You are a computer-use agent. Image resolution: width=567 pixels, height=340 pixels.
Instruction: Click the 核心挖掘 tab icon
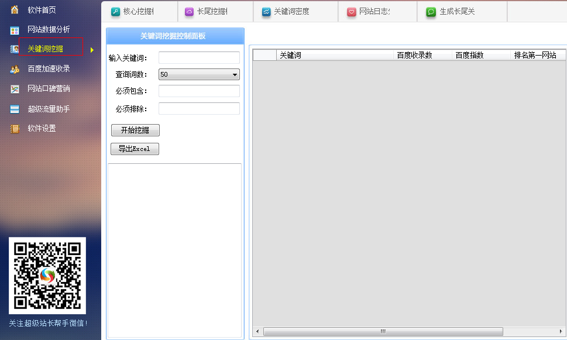[115, 12]
